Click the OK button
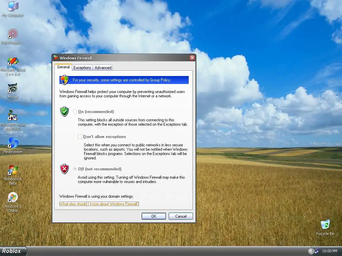 [154, 216]
